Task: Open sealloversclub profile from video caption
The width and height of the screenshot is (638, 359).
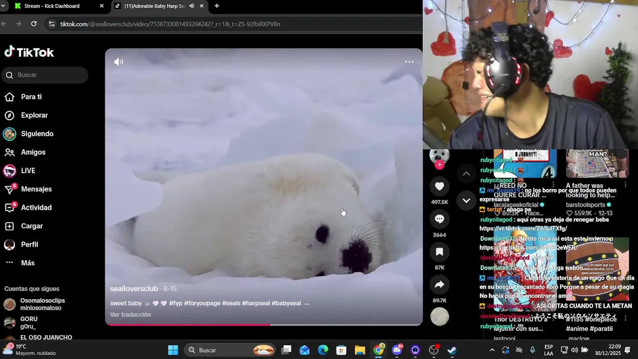Action: point(134,289)
